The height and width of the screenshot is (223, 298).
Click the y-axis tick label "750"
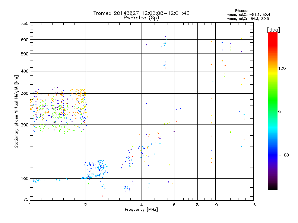tap(25, 23)
